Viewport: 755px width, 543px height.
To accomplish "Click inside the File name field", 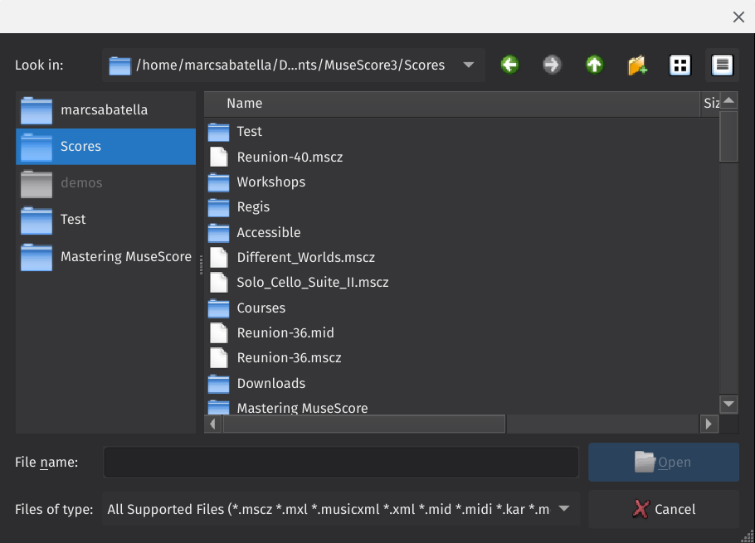I will [340, 462].
